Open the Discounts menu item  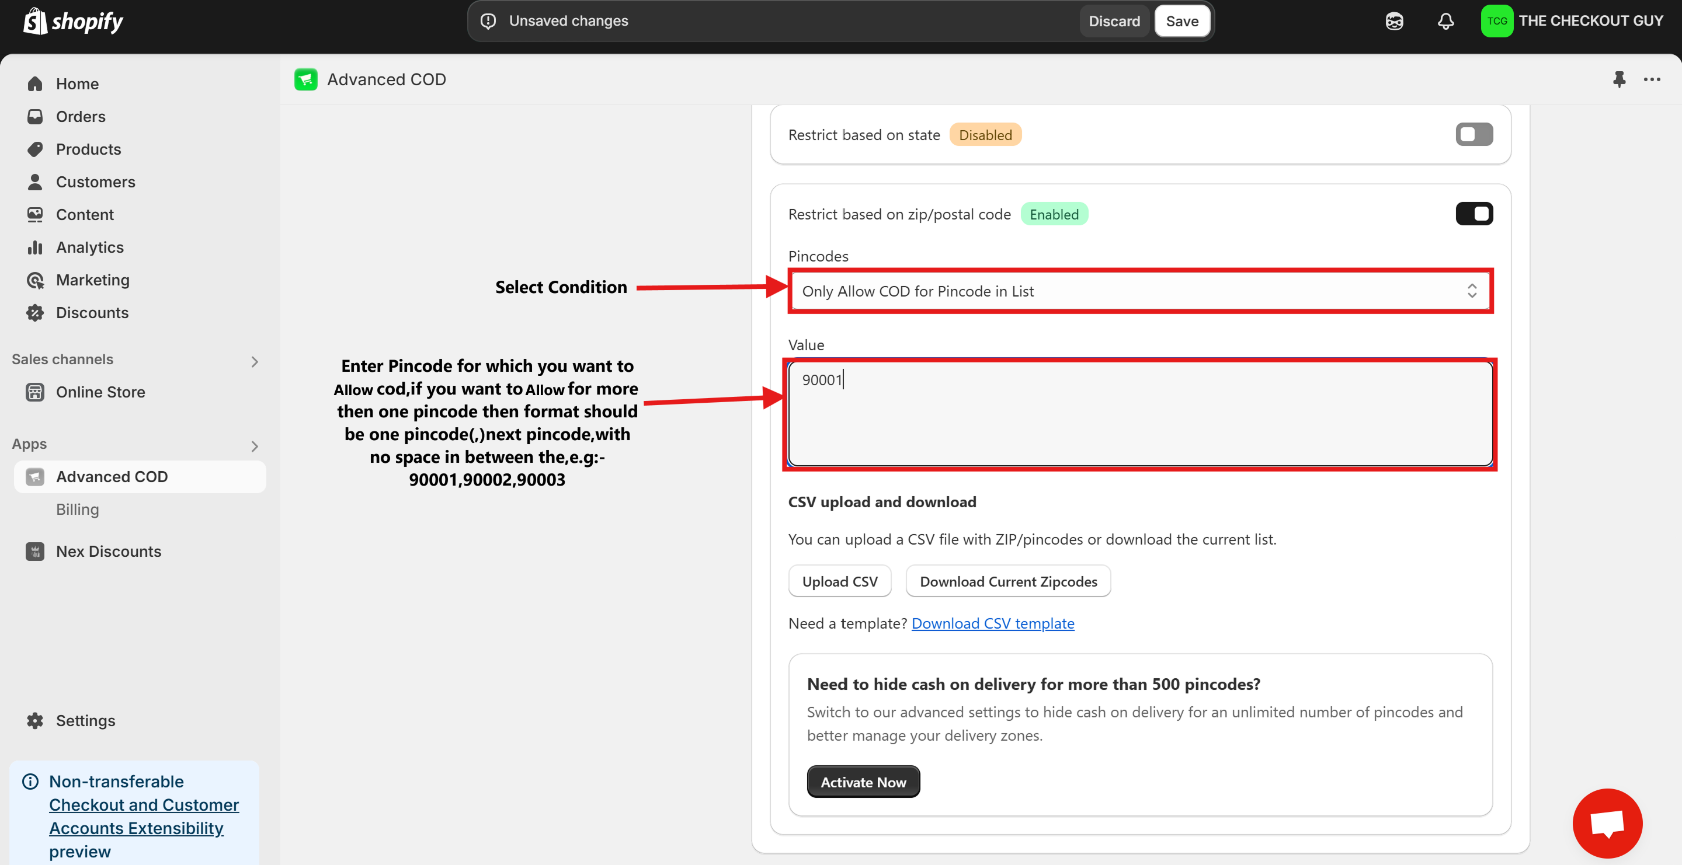[92, 312]
